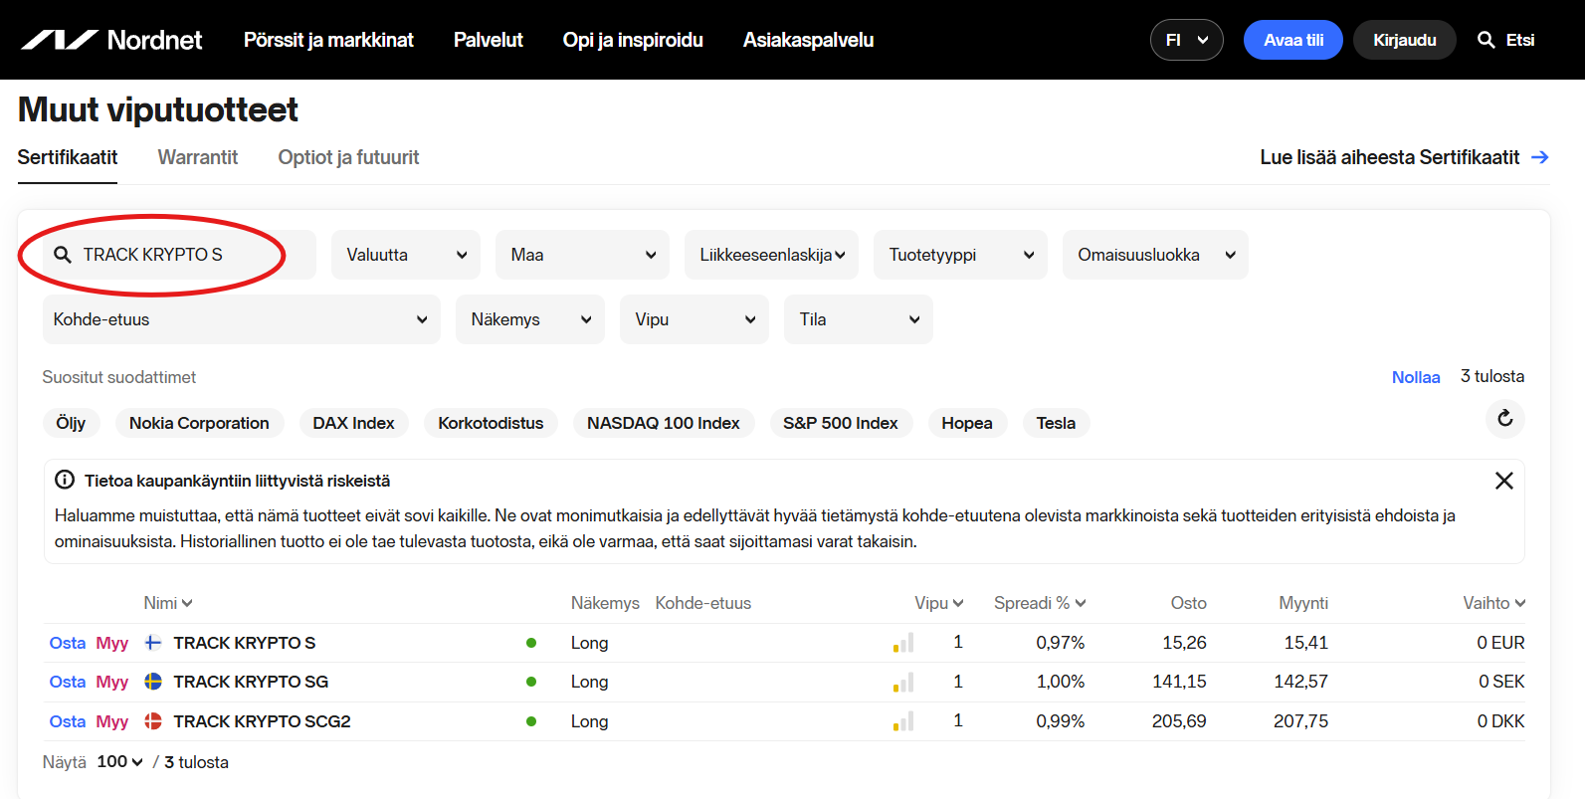
Task: Click the refresh results icon
Action: point(1504,419)
